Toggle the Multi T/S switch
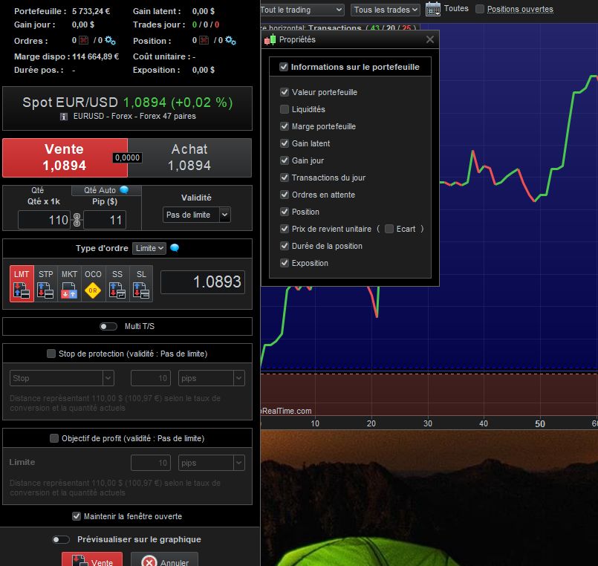The width and height of the screenshot is (598, 566). coord(108,327)
